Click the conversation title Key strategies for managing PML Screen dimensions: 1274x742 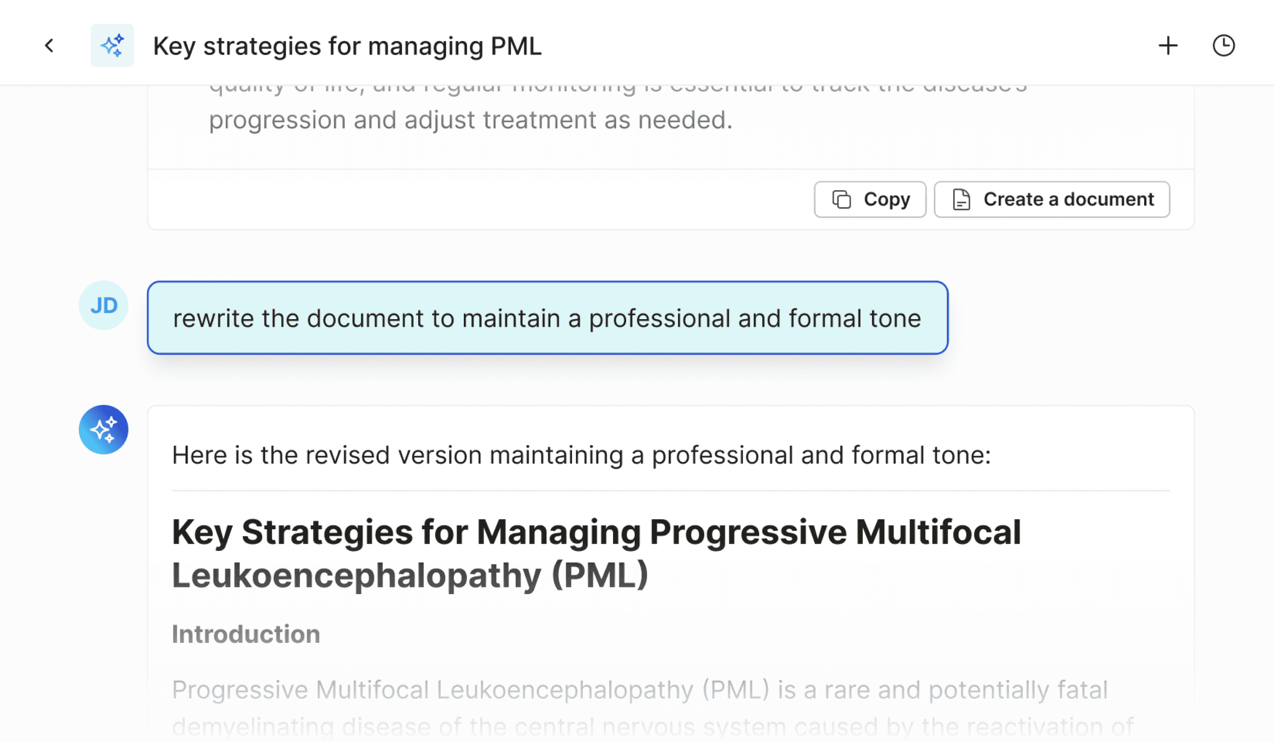tap(347, 46)
